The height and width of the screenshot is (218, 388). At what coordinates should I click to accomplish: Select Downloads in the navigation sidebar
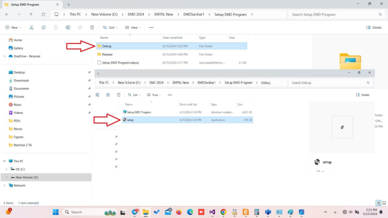[21, 81]
